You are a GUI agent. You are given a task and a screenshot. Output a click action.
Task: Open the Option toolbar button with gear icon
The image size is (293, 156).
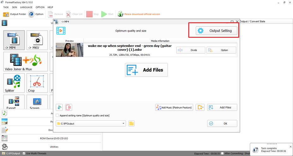36,14
